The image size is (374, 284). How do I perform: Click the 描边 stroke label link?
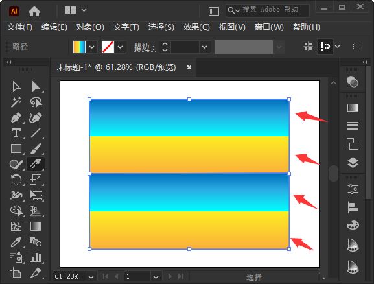coord(145,47)
